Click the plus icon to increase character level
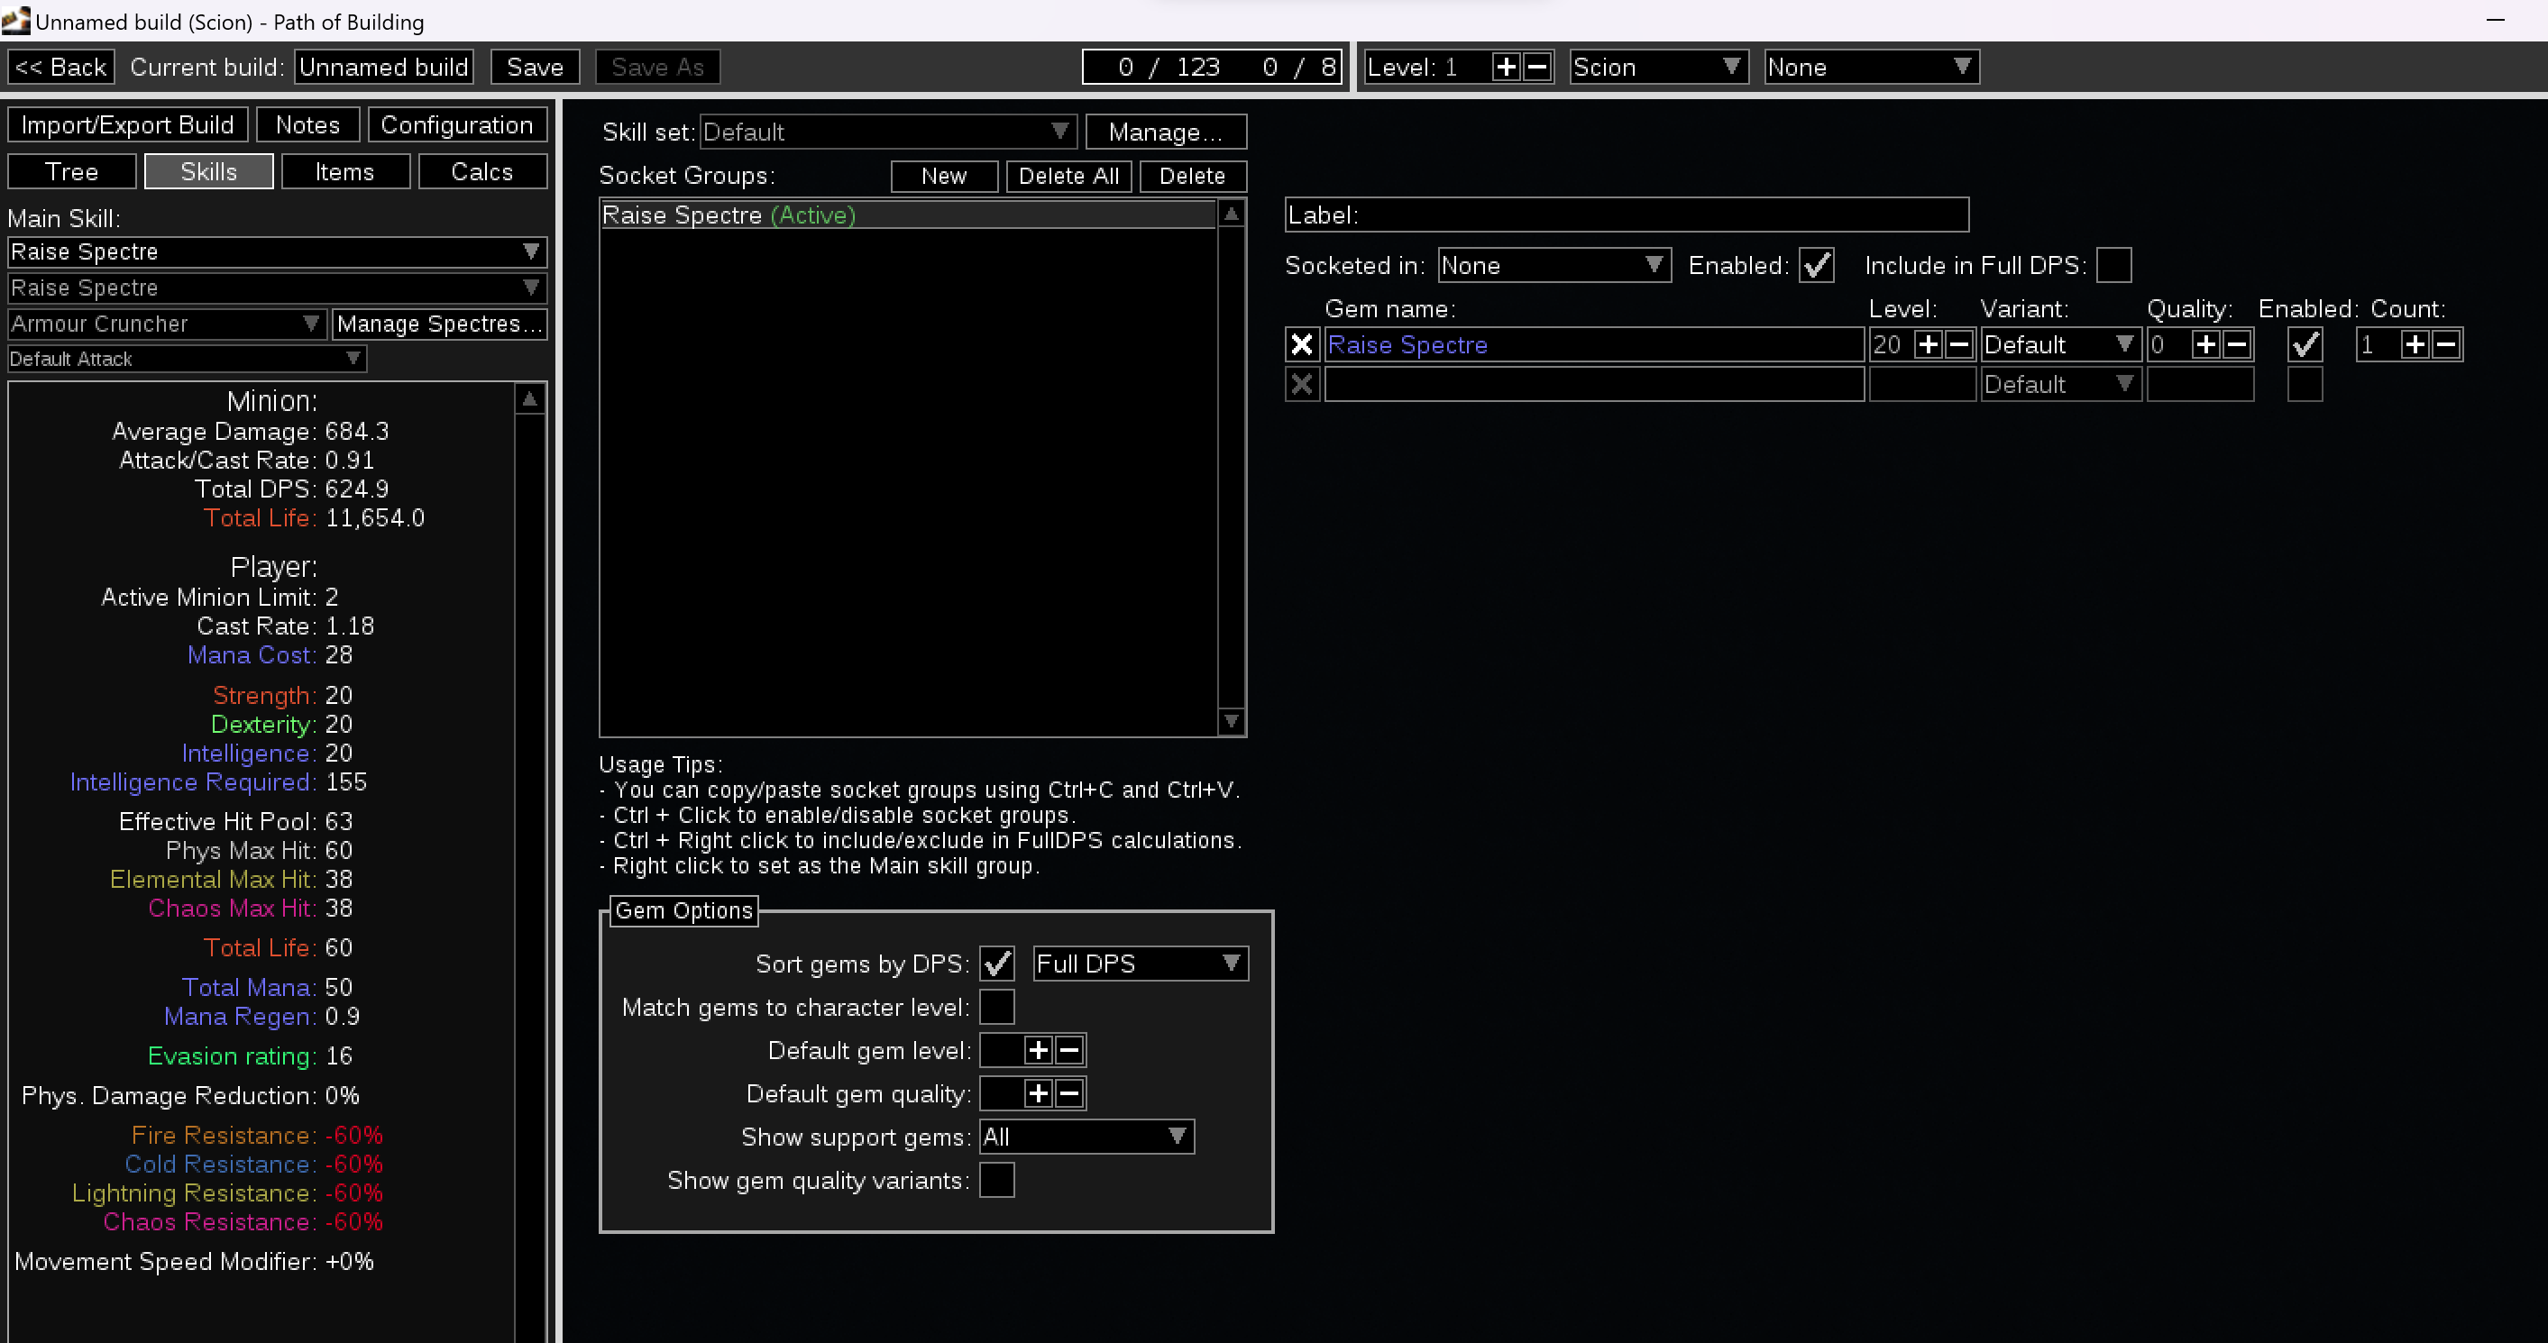Image resolution: width=2548 pixels, height=1343 pixels. point(1506,68)
